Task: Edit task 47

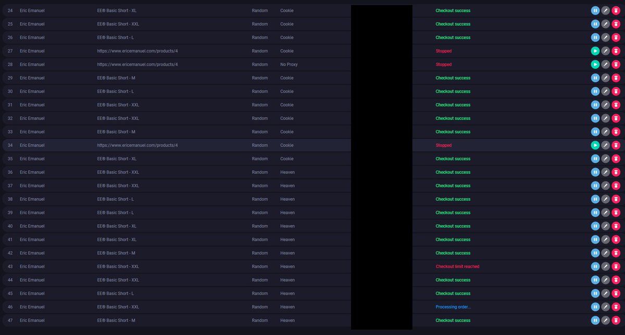Action: pos(605,320)
